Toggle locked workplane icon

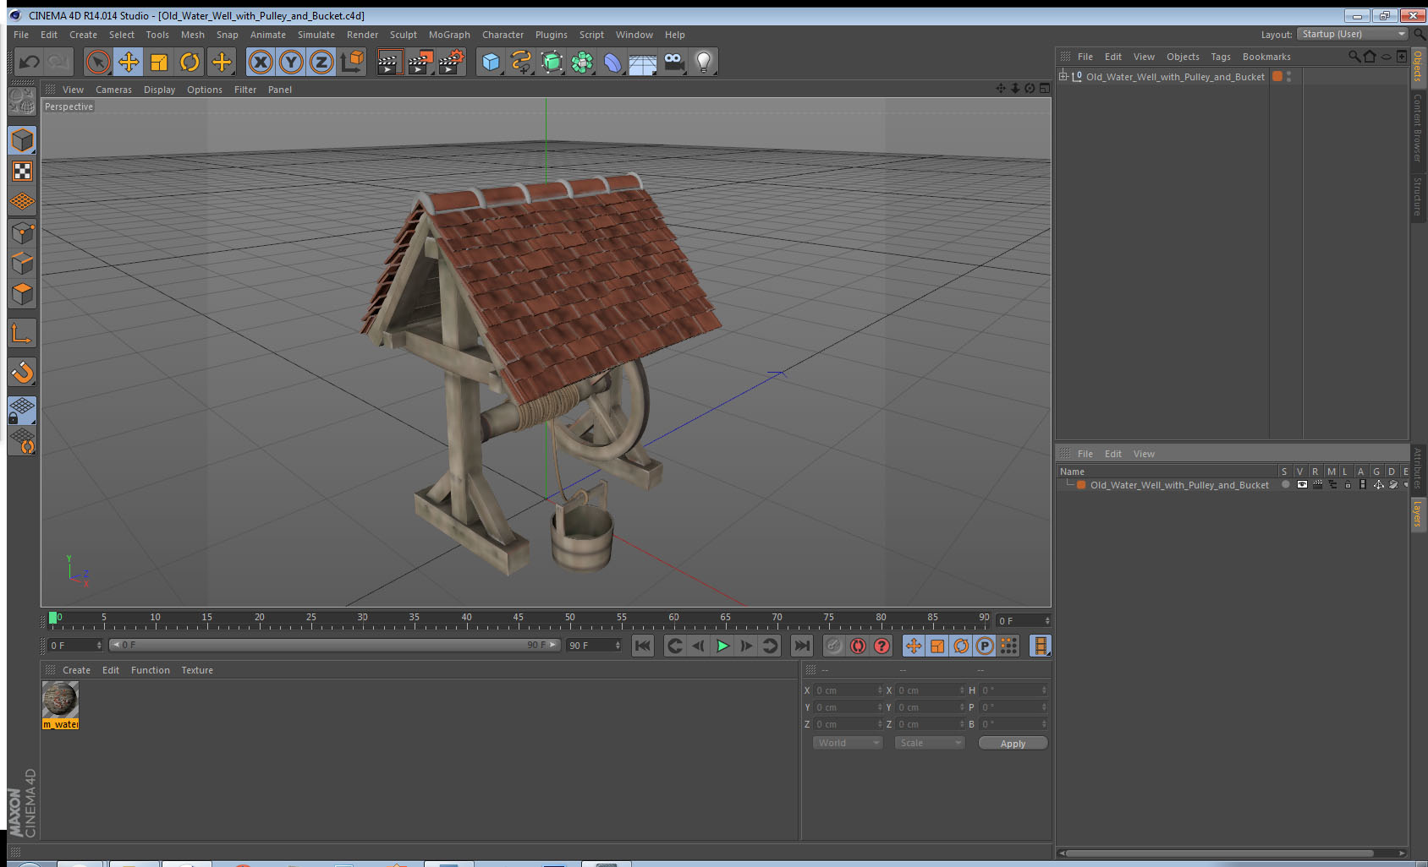pos(22,411)
